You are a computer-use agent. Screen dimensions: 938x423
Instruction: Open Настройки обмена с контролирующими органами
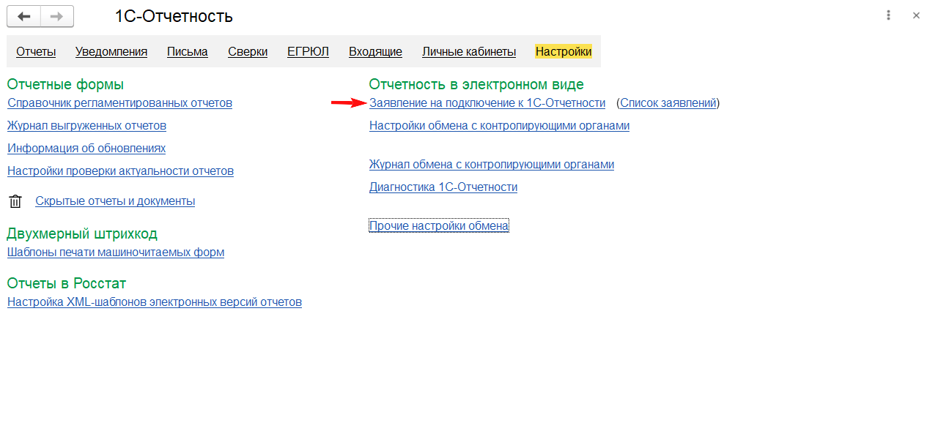pyautogui.click(x=499, y=126)
